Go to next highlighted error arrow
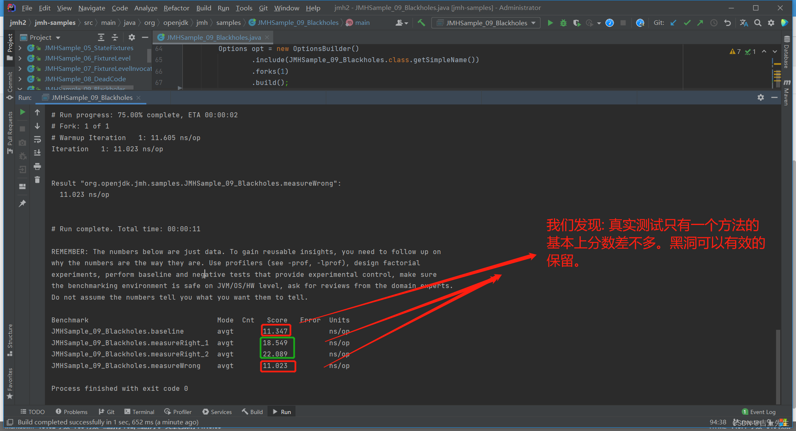 point(774,51)
